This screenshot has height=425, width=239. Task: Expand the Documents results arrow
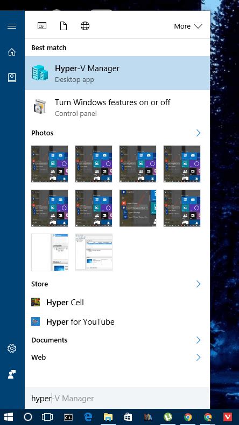pyautogui.click(x=199, y=340)
